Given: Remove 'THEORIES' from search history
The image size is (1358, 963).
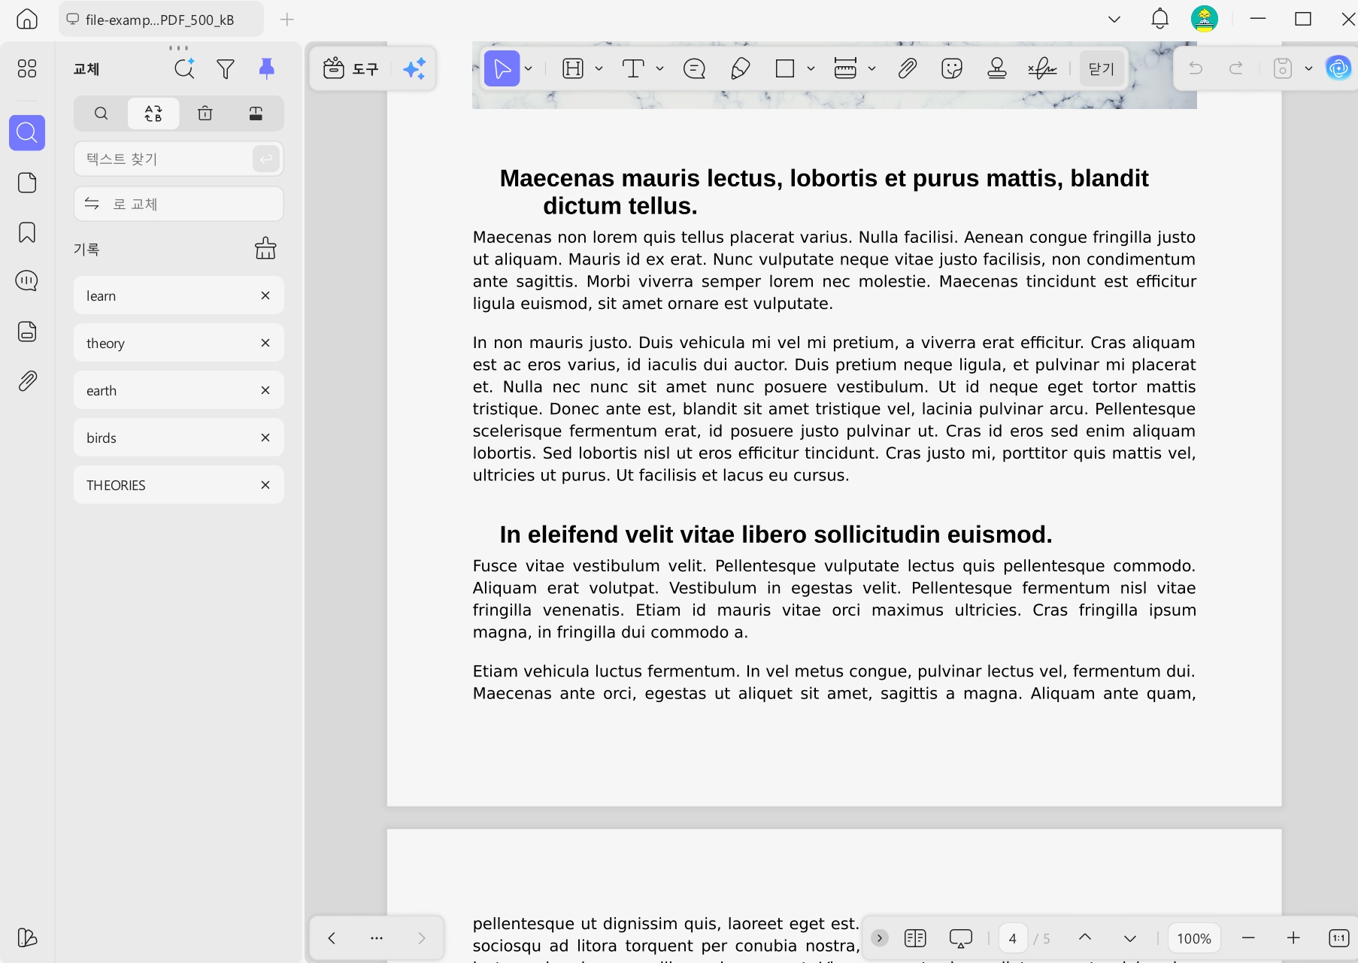Looking at the screenshot, I should coord(265,485).
